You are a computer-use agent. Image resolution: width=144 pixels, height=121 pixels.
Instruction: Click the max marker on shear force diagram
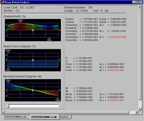[x=8, y=52]
